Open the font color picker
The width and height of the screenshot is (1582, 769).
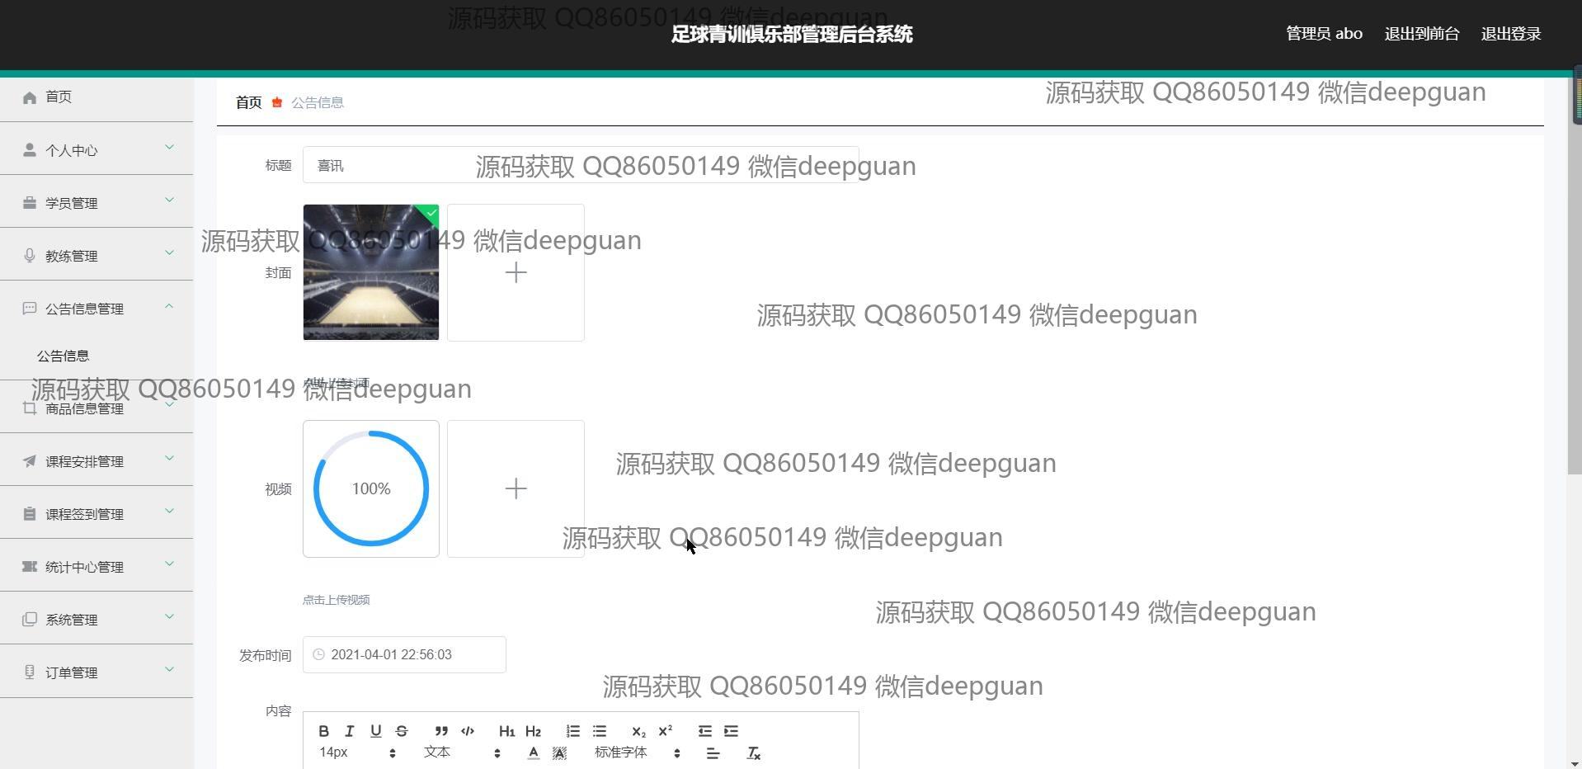(x=534, y=753)
